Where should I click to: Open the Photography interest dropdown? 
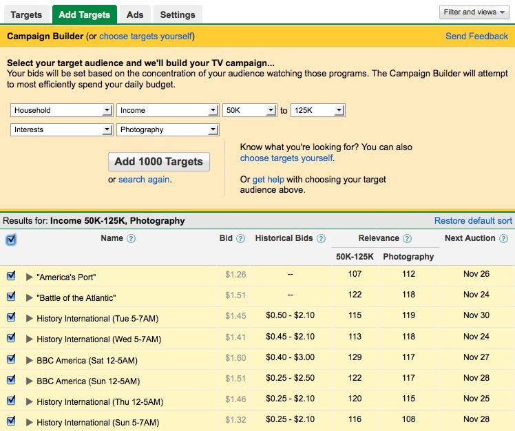click(167, 129)
